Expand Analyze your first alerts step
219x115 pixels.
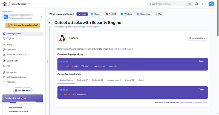coord(39,111)
